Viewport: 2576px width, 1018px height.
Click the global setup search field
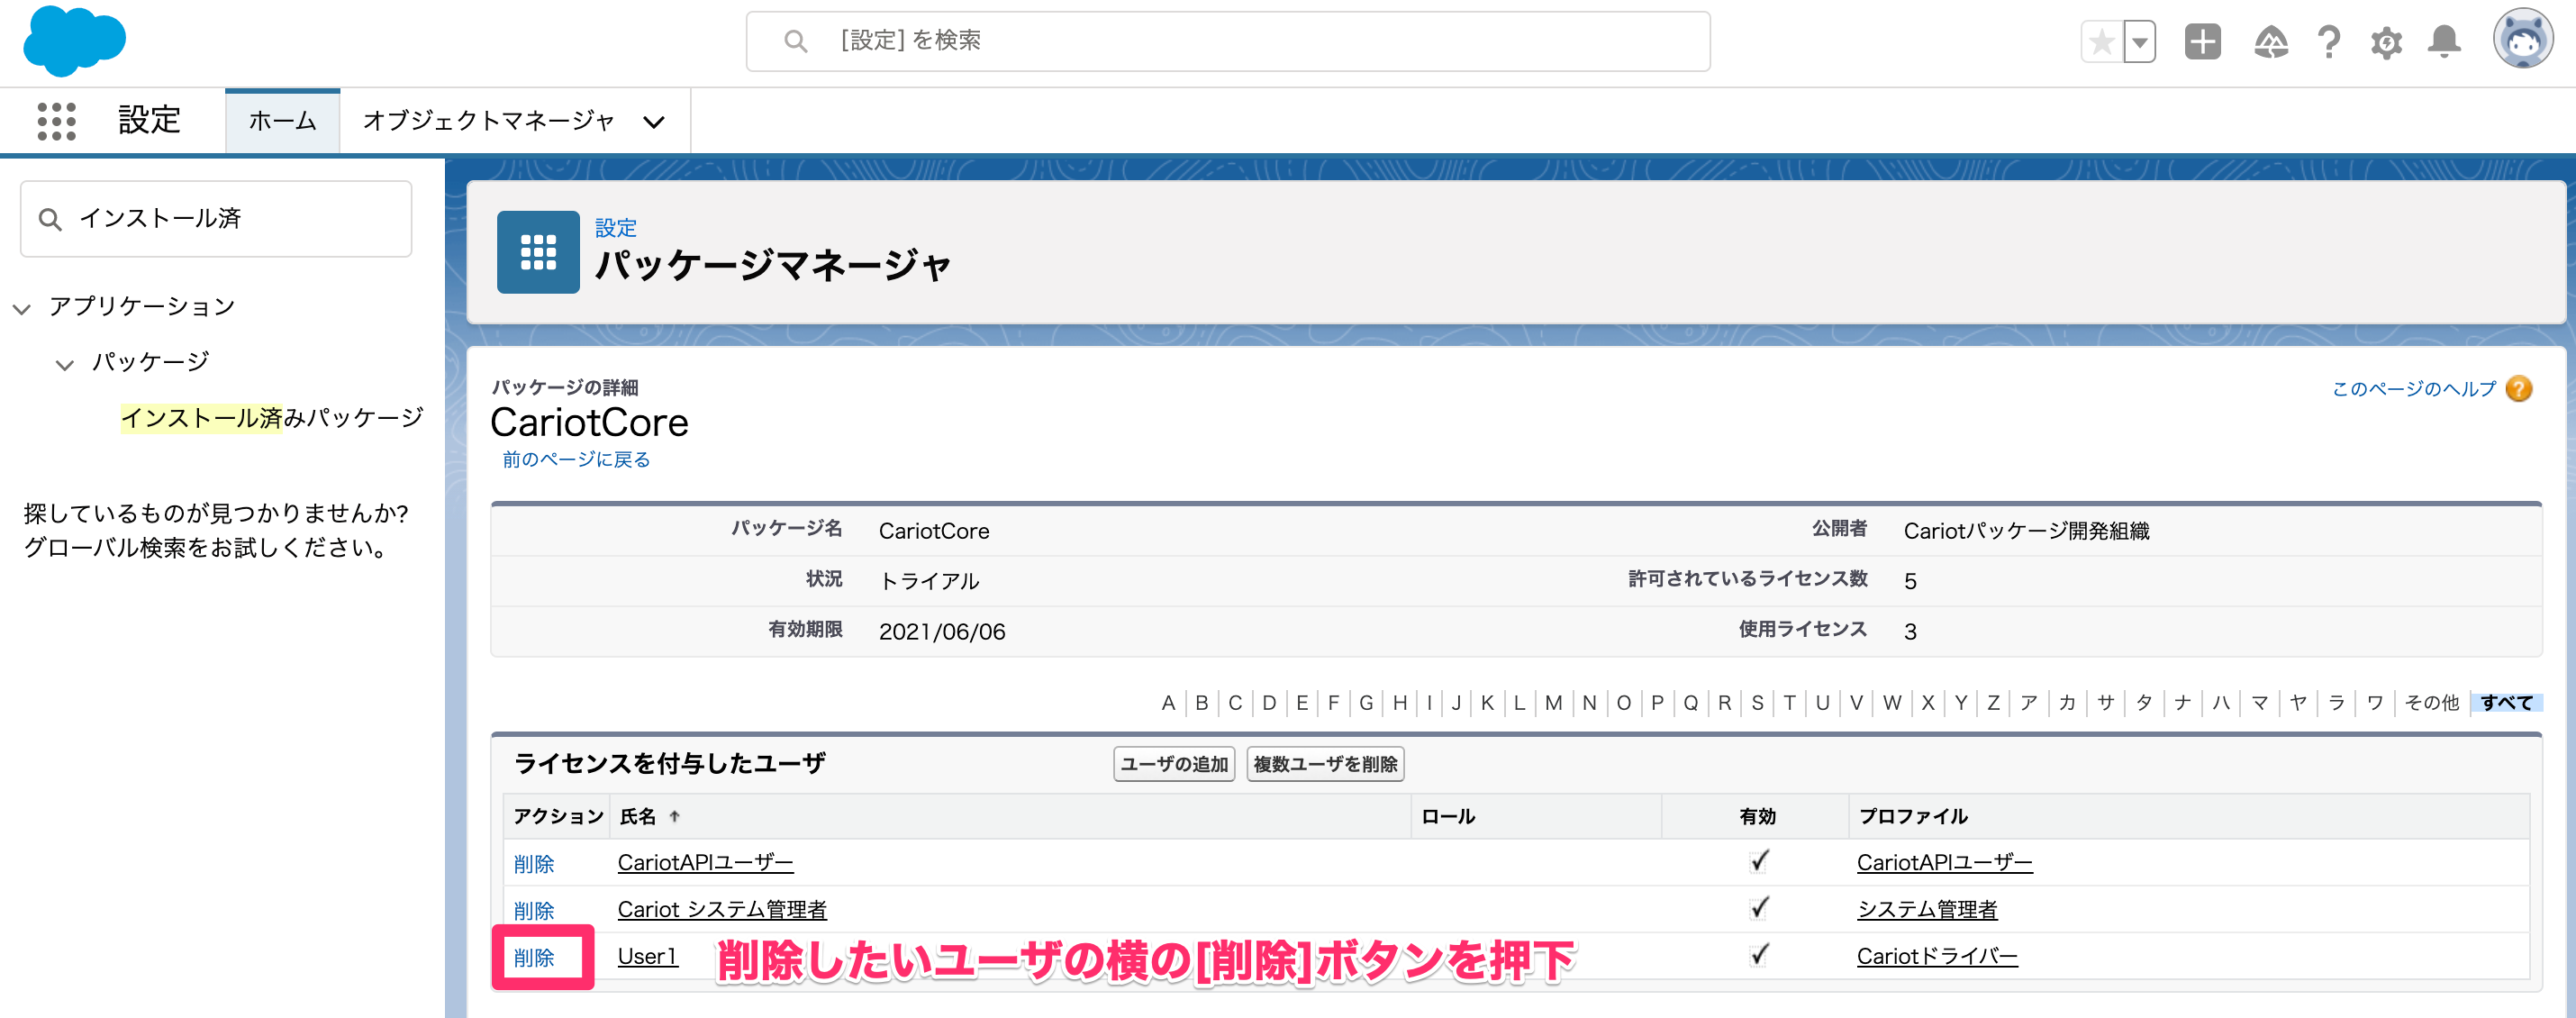(1228, 41)
